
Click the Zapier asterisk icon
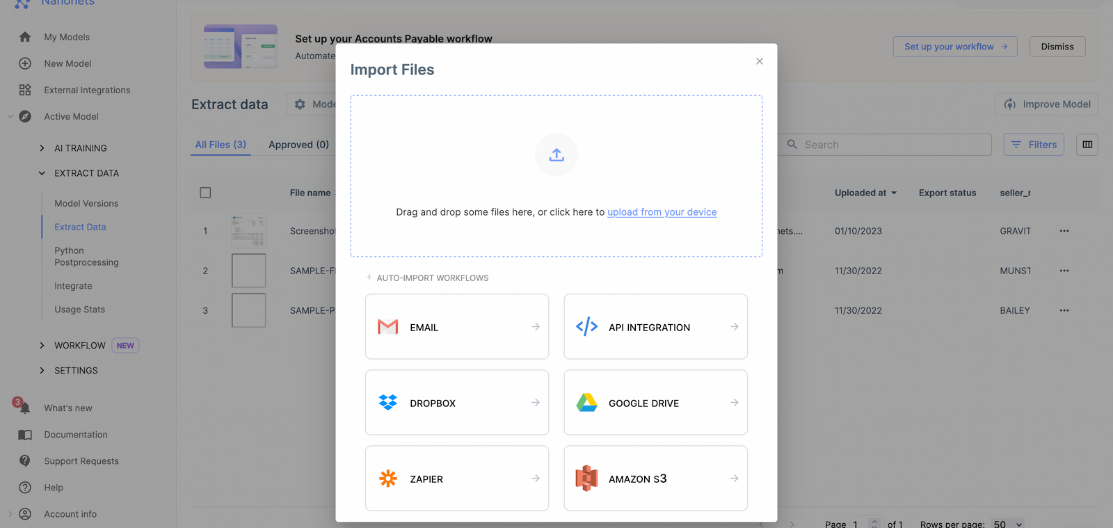[388, 479]
